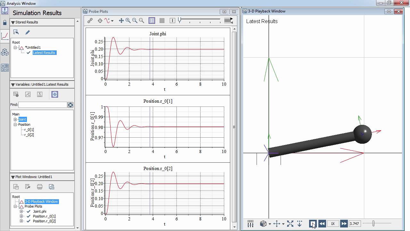The image size is (410, 231).
Task: Click the playback bars arrow icon in Probe Plots
Action: 228,21
